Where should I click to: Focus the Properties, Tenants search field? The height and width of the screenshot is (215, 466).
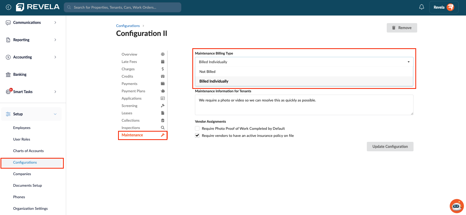123,7
